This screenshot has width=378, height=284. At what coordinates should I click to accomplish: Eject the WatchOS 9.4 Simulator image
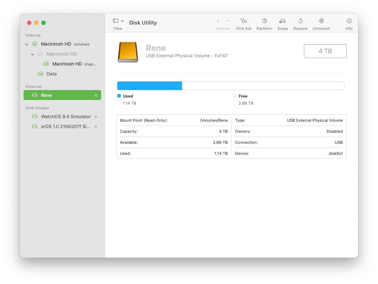(x=95, y=117)
